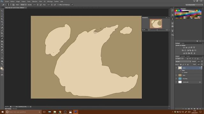Select the Quick Selection tool

pyautogui.click(x=2, y=19)
